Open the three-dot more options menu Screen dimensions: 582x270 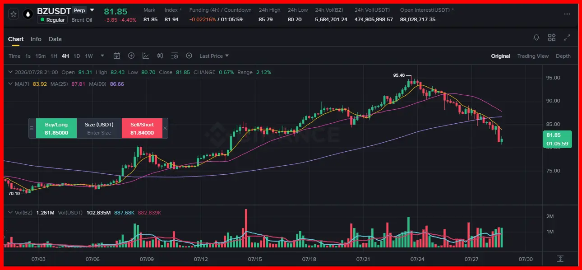point(567,14)
